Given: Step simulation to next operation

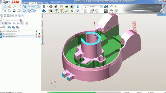Looking at the screenshot, I should coord(19,16).
